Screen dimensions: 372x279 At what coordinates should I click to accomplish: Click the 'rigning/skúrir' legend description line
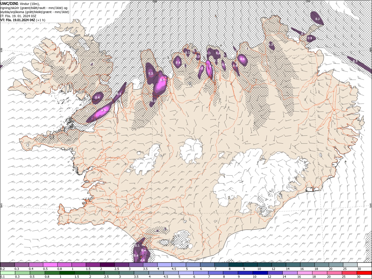(34, 8)
